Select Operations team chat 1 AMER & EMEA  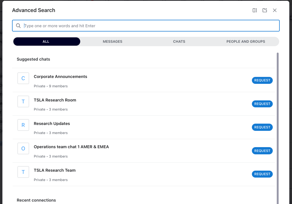click(71, 147)
